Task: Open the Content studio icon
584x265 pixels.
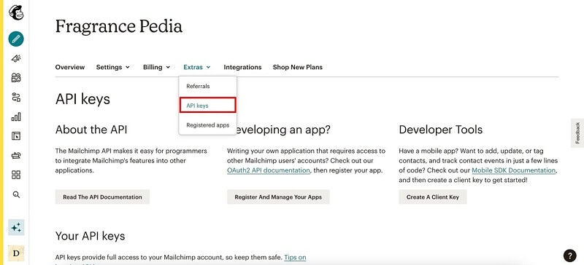Action: 16,155
